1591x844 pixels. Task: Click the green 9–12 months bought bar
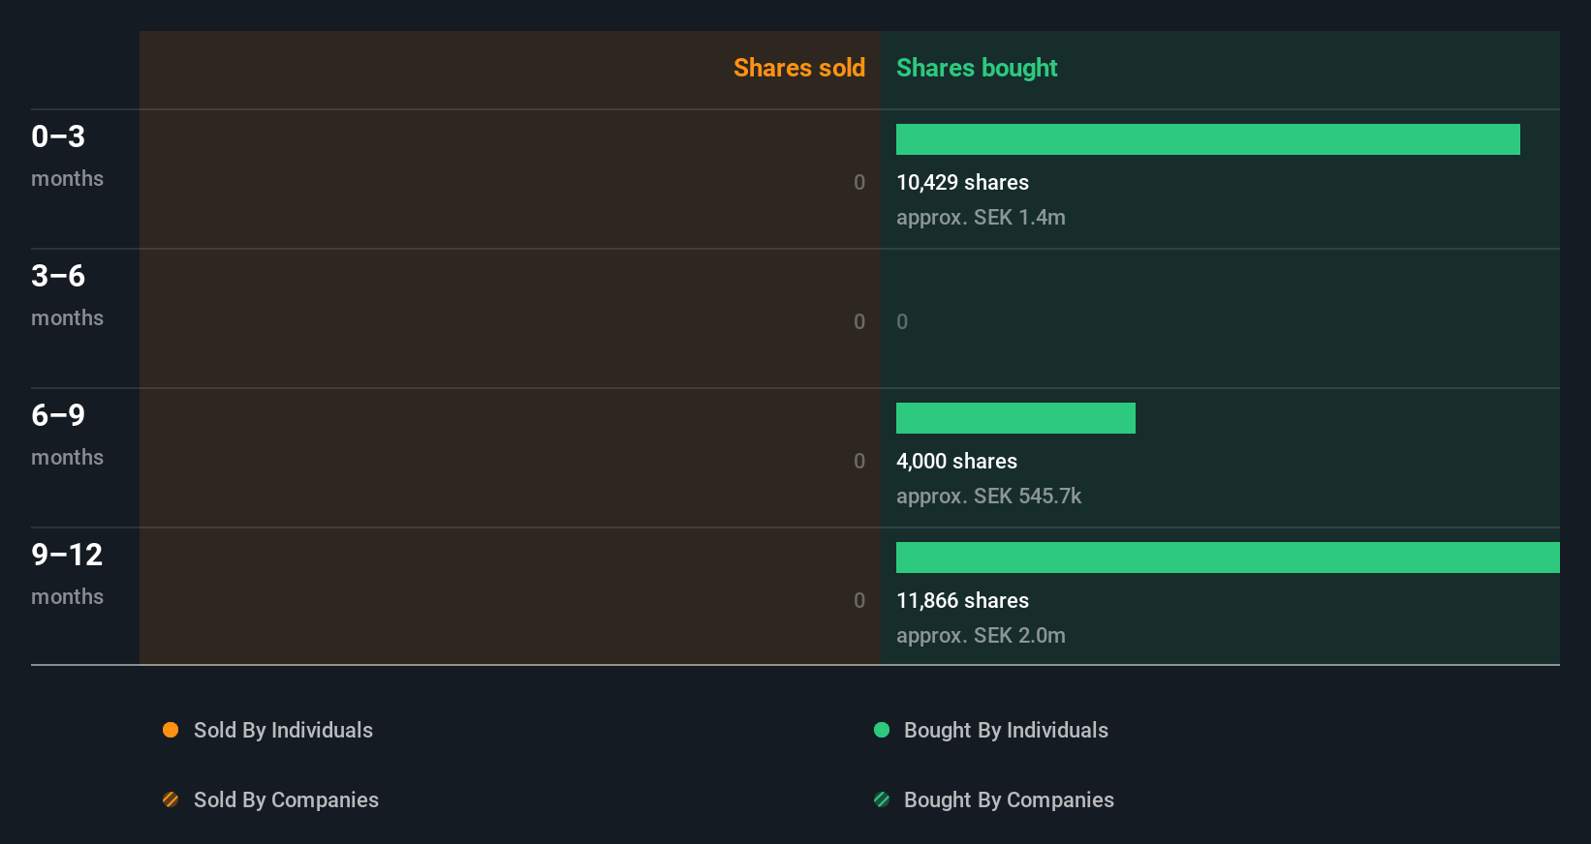1228,558
